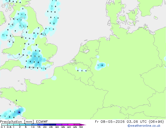The height and width of the screenshot is (128, 166).
Task: Click the 30–35 mm purple legend swatch
Action: [59, 125]
